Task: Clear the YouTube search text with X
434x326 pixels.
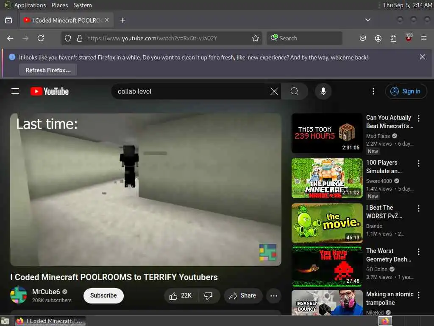Action: pos(274,91)
